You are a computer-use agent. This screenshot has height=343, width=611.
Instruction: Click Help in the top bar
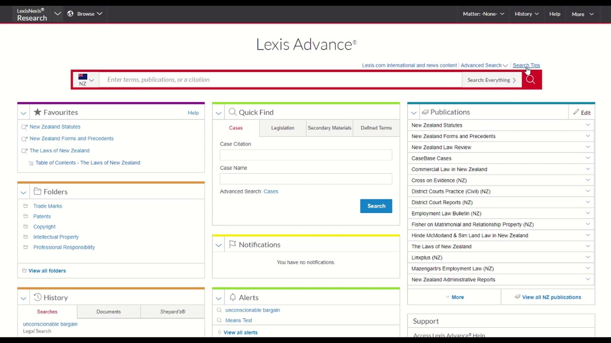(555, 14)
